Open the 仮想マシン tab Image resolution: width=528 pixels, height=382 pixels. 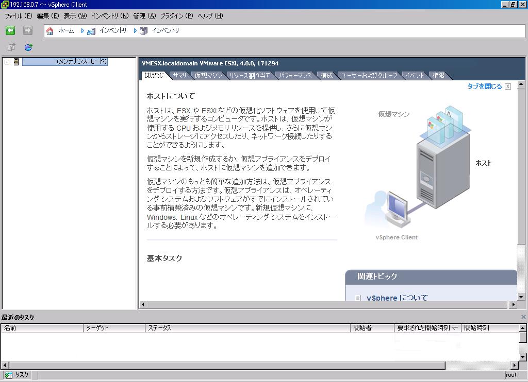pyautogui.click(x=208, y=75)
